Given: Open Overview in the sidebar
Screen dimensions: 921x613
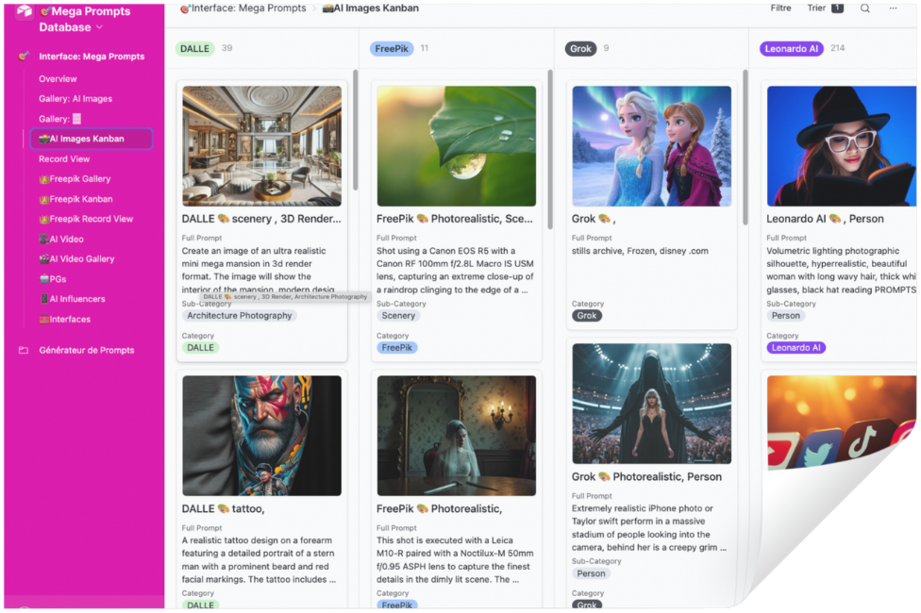Looking at the screenshot, I should tap(58, 78).
